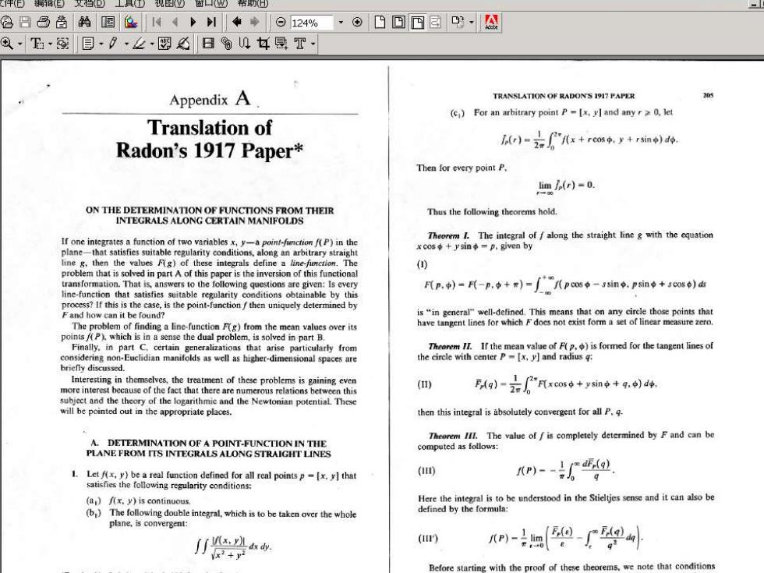The width and height of the screenshot is (764, 573).
Task: Click the Rotate View icon
Action: [458, 22]
